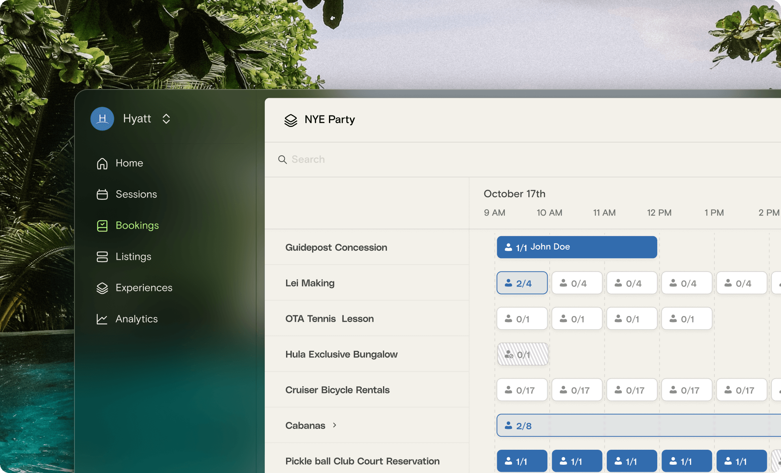Select the 9 AM OTA Tennis 0/1 slot
The image size is (781, 473).
pos(522,318)
